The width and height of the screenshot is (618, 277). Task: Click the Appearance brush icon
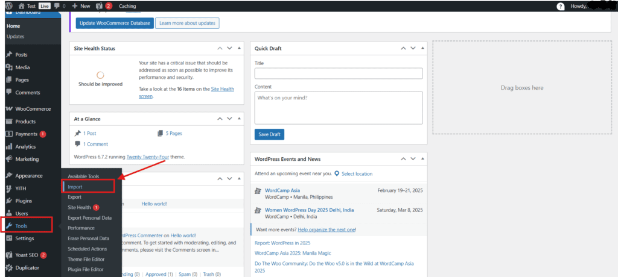pyautogui.click(x=9, y=176)
